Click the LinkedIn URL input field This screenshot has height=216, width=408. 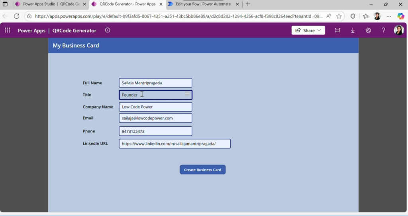pos(175,144)
